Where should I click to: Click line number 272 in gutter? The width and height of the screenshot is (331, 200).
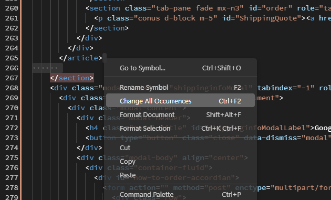[x=12, y=128]
